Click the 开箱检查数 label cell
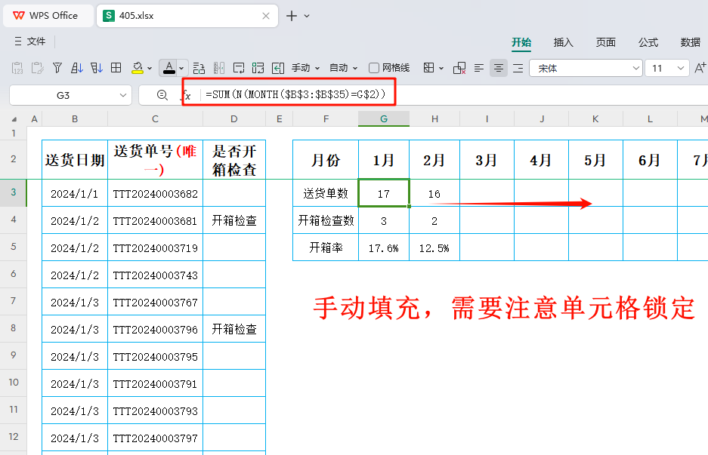 point(326,220)
